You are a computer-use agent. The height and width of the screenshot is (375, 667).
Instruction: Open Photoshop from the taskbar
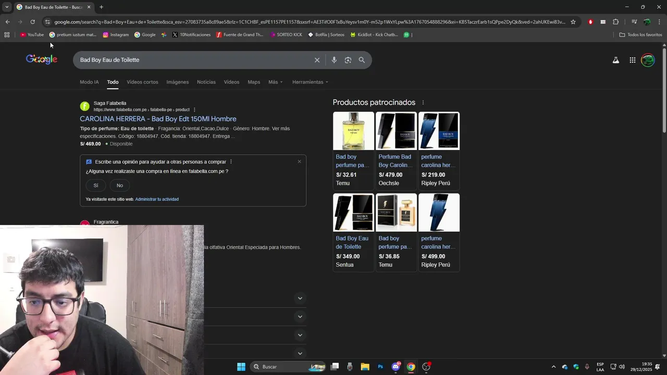pyautogui.click(x=380, y=367)
